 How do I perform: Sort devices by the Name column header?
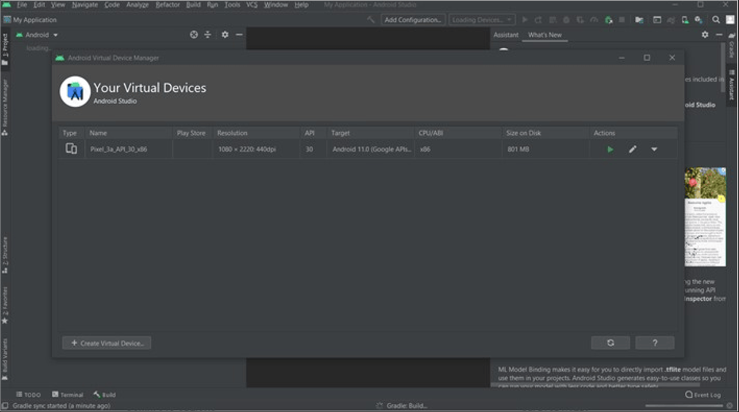(98, 133)
